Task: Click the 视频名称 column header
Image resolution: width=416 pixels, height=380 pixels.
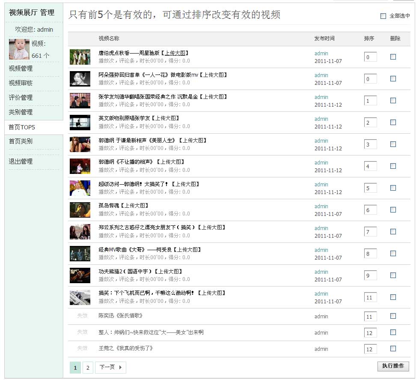Action: [109, 39]
